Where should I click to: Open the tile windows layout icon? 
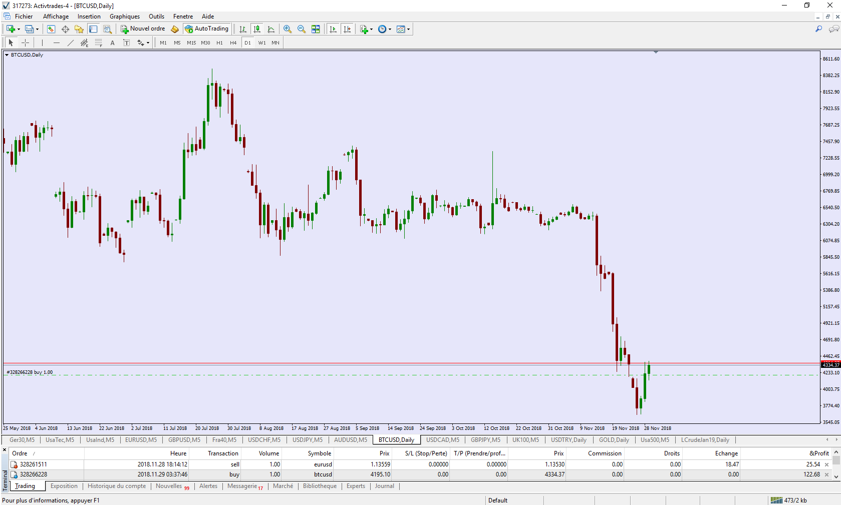[x=316, y=29]
